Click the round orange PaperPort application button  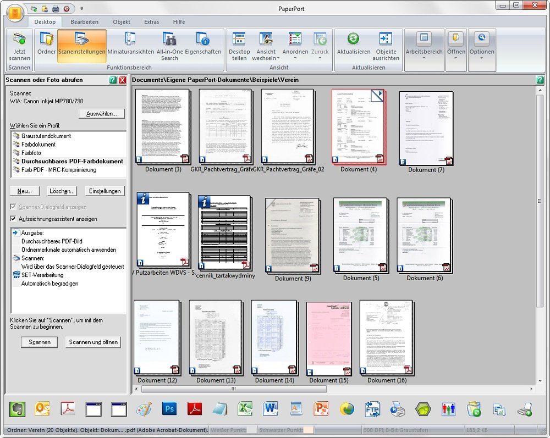15,13
